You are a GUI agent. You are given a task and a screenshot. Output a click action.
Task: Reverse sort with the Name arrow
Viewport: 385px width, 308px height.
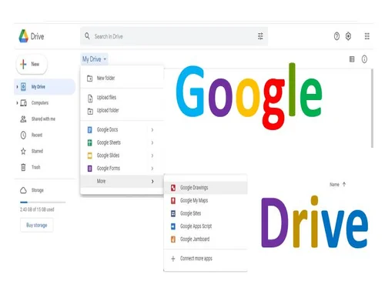point(344,184)
